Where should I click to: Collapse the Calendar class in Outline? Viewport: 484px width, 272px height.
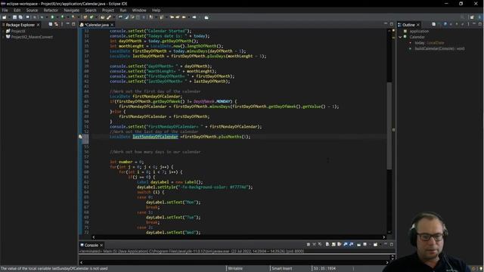(400, 37)
